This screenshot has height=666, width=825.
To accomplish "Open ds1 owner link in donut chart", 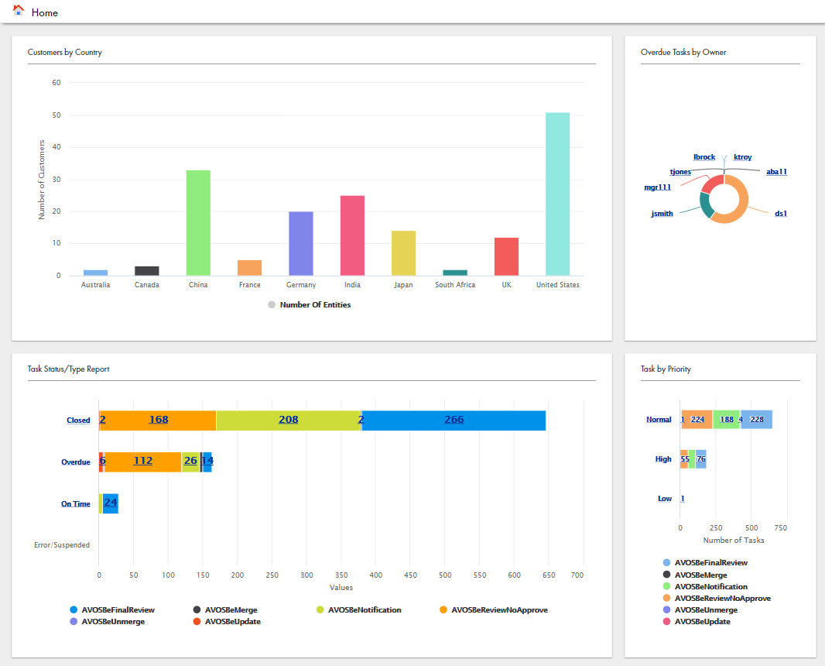I will point(781,214).
